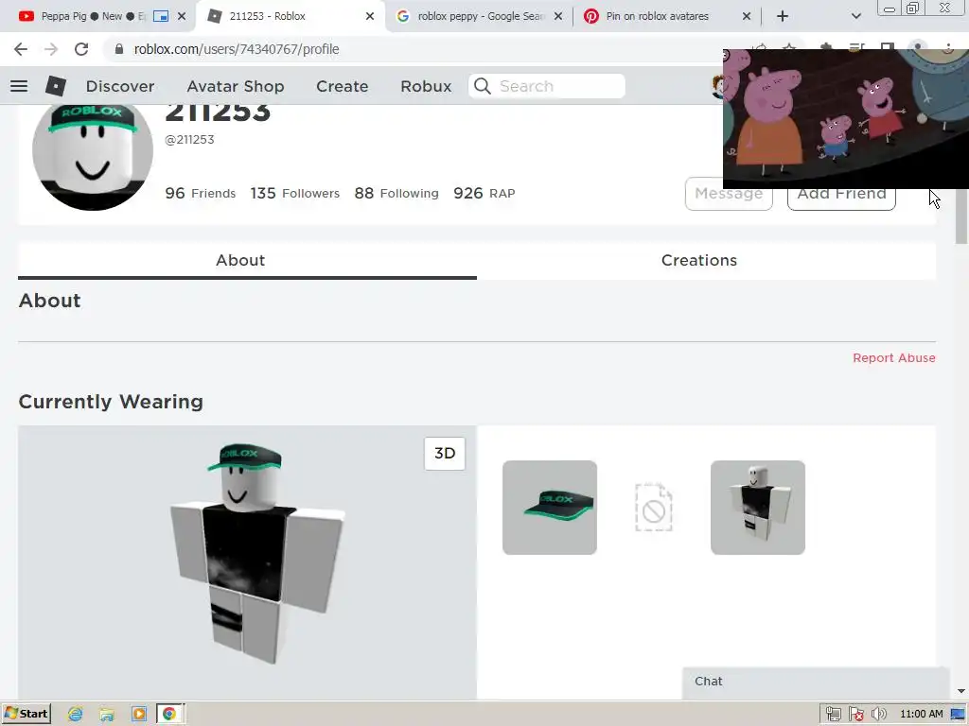Launch Internet Explorer from the taskbar

pos(76,715)
